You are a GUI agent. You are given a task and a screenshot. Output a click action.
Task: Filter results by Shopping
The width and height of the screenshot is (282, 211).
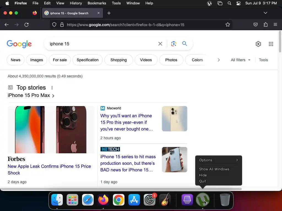tap(118, 60)
